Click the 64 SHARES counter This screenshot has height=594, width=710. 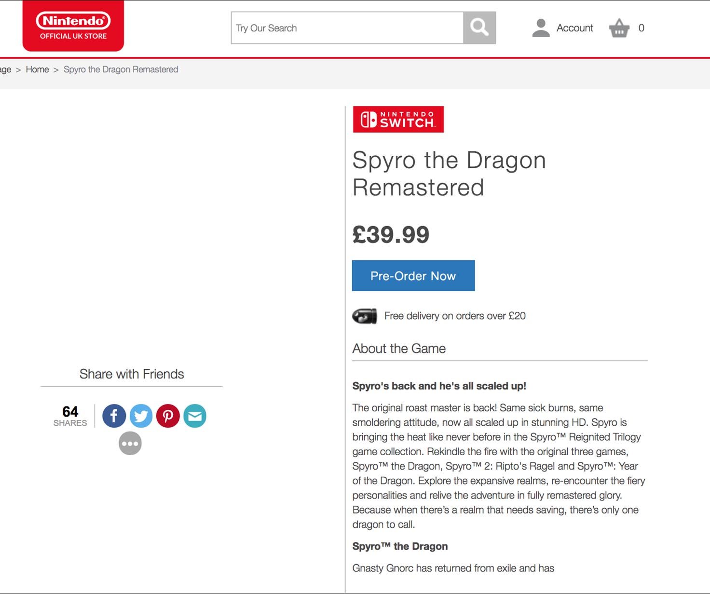(x=70, y=416)
